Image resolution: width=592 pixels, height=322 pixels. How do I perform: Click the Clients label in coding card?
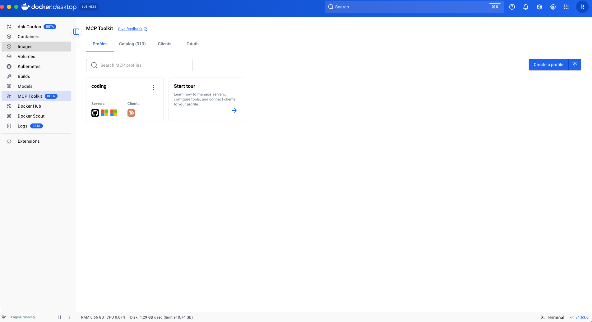(133, 104)
